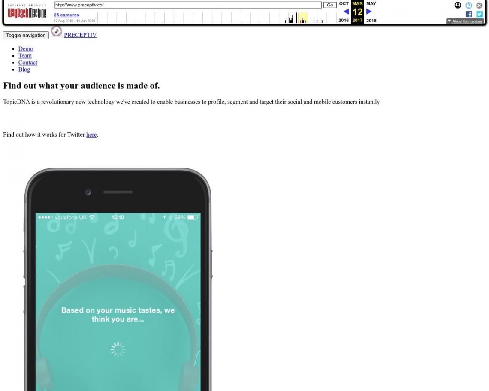Click the highlighted MAR 12 capture date

click(357, 12)
